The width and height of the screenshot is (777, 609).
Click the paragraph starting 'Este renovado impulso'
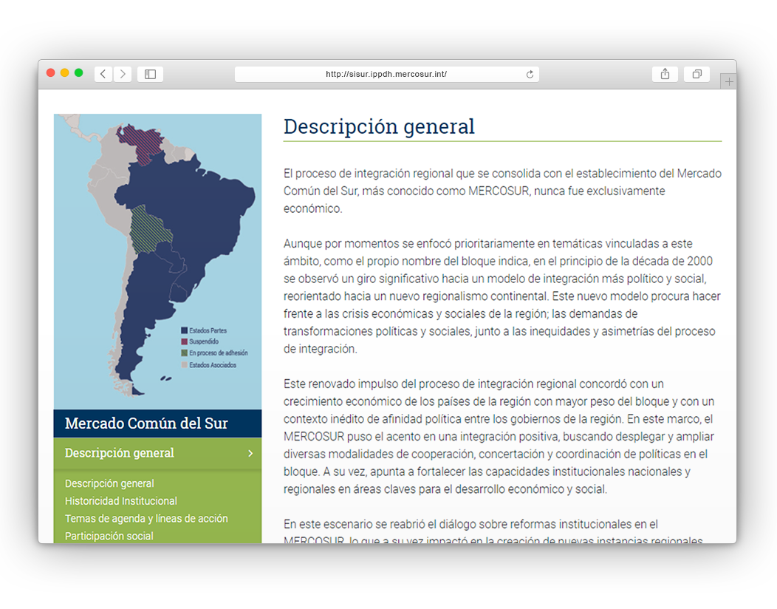(499, 436)
